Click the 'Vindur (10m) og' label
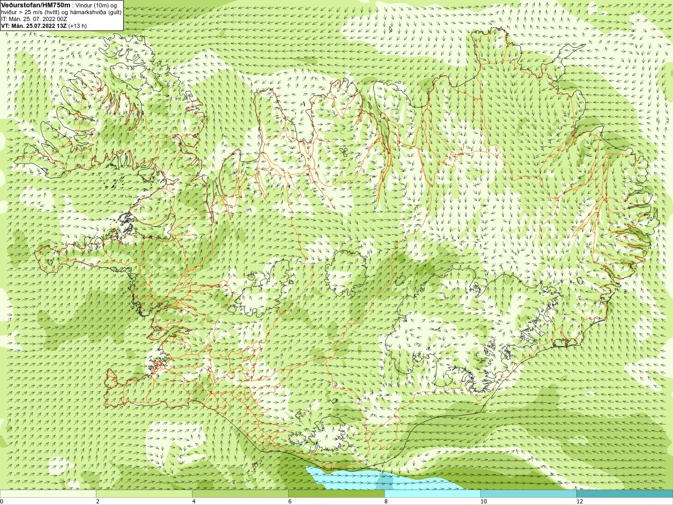The image size is (673, 505). pos(96,5)
